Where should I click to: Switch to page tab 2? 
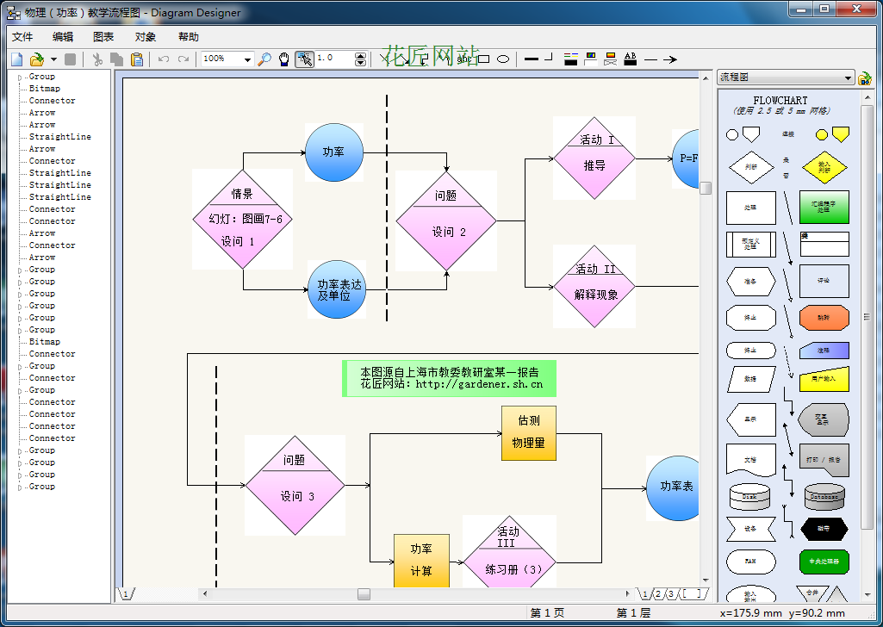pos(658,594)
